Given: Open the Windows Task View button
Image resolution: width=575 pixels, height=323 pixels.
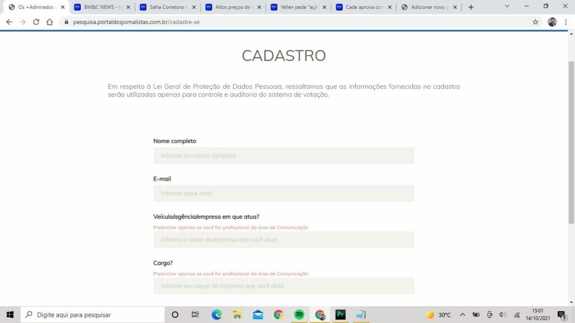Looking at the screenshot, I should click(195, 315).
